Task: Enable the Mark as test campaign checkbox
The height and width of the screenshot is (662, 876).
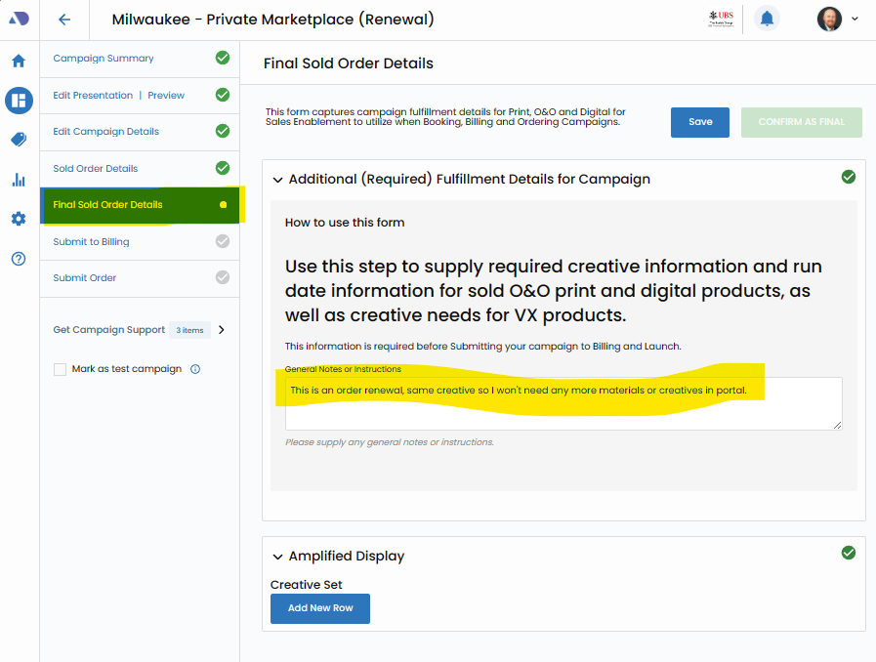Action: click(61, 369)
